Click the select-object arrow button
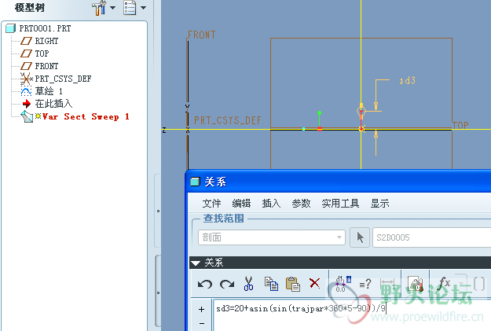491x331 pixels. [x=360, y=237]
